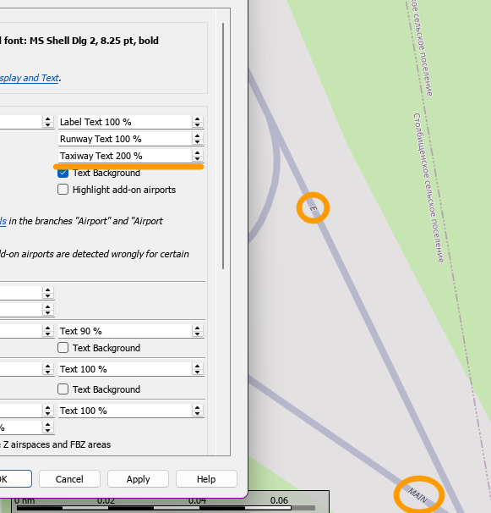Decrease Taxiway Text size with down arrow

(197, 158)
